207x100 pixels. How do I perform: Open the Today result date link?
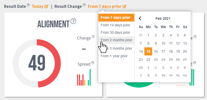click(x=38, y=6)
